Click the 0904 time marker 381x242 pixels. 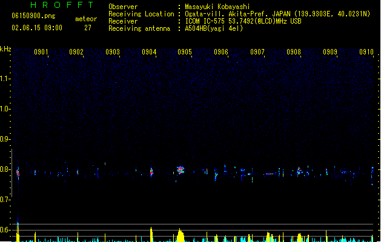click(149, 52)
